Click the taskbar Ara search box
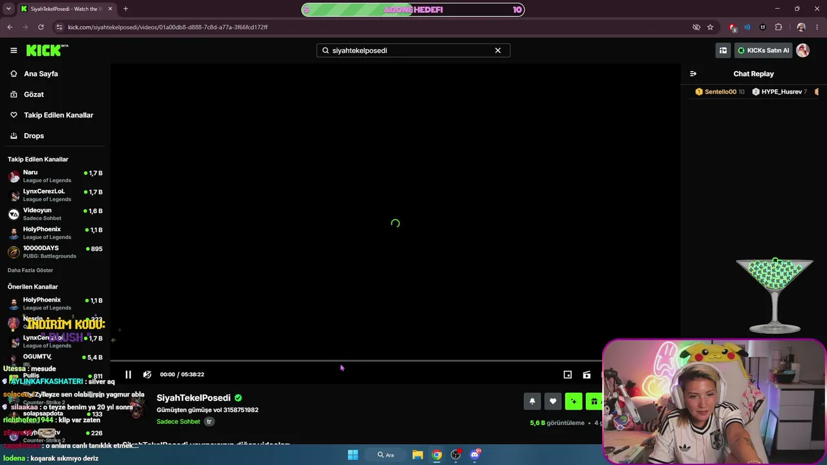Viewport: 827px width, 465px height. tap(386, 455)
